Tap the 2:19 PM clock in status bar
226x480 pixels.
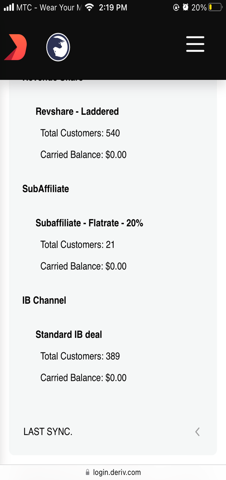pyautogui.click(x=113, y=7)
